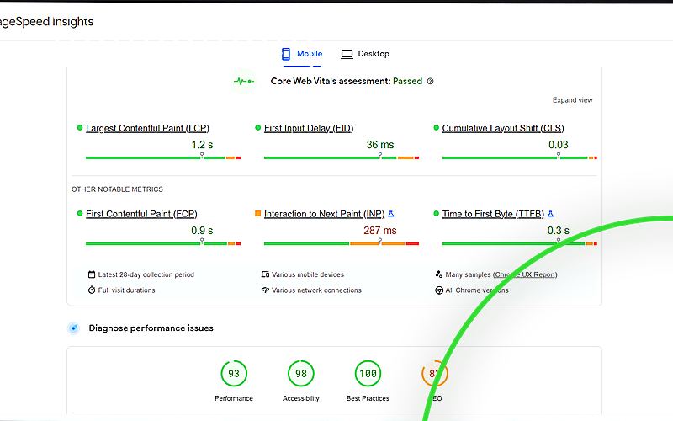This screenshot has width=673, height=421.
Task: Click wifi icon for Various network connections
Action: coord(265,290)
